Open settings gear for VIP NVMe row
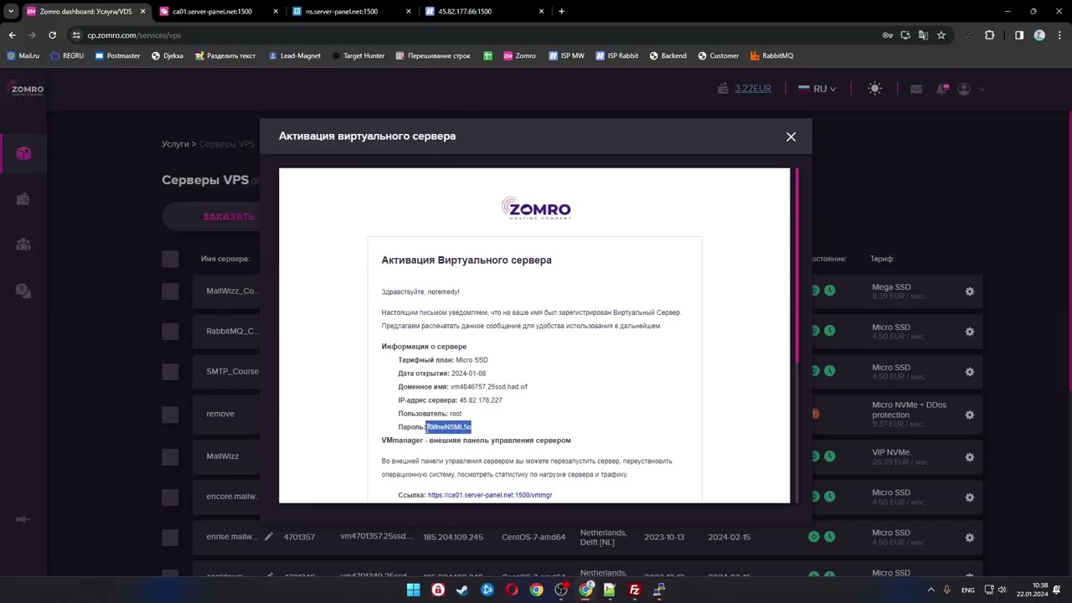The width and height of the screenshot is (1072, 603). 969,457
